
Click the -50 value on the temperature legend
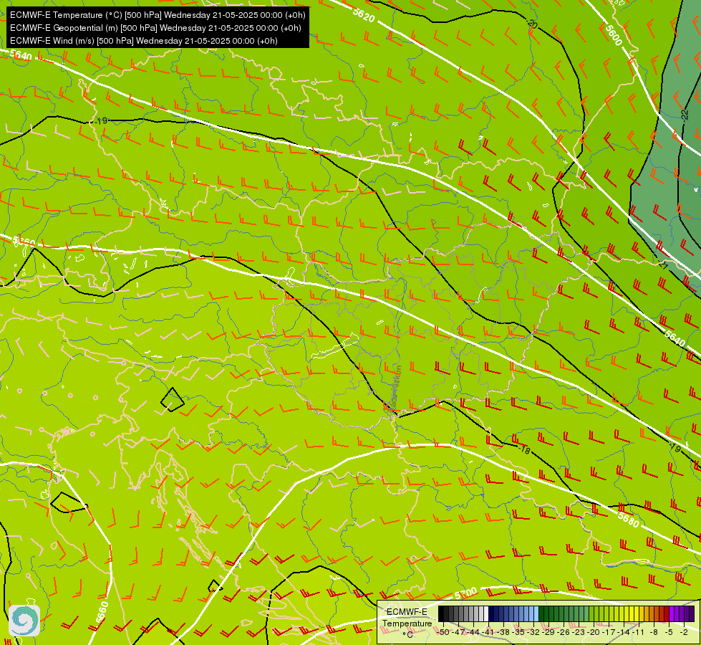[x=443, y=632]
